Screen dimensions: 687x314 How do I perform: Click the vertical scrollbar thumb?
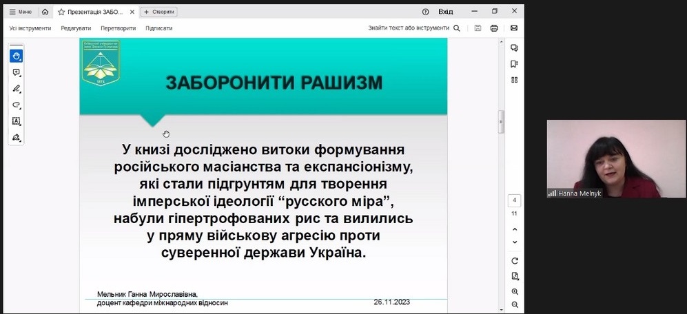[x=501, y=121]
